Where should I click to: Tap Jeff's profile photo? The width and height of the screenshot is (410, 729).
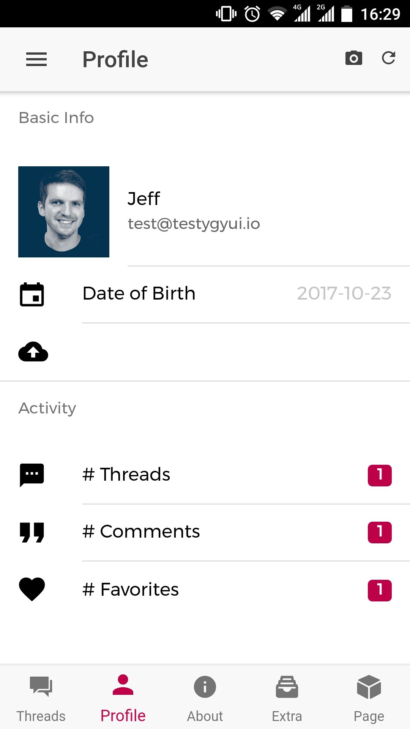(64, 212)
